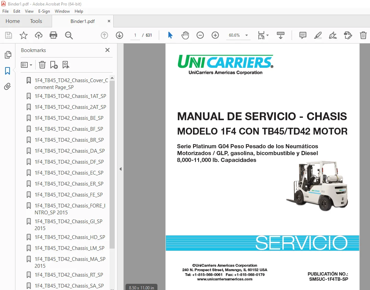Zoom out with the minus button
This screenshot has height=290, width=370.
pos(200,35)
